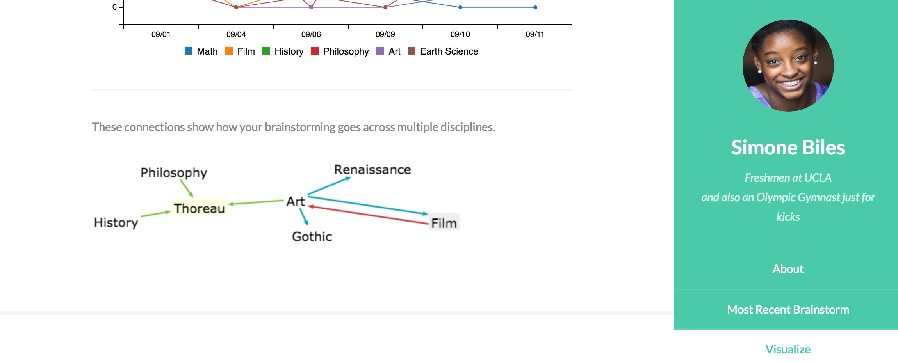Click the Earth Science brown legend swatch
Screen dimensions: 898x362
[x=412, y=51]
